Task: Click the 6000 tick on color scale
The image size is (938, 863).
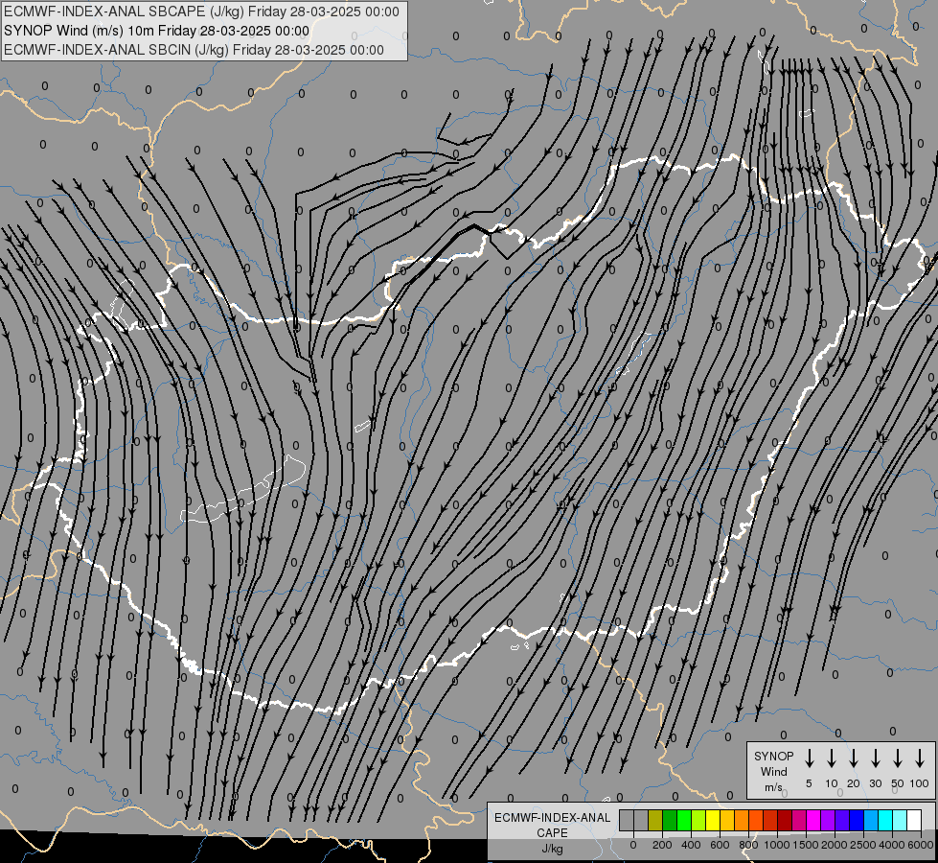Action: (921, 845)
